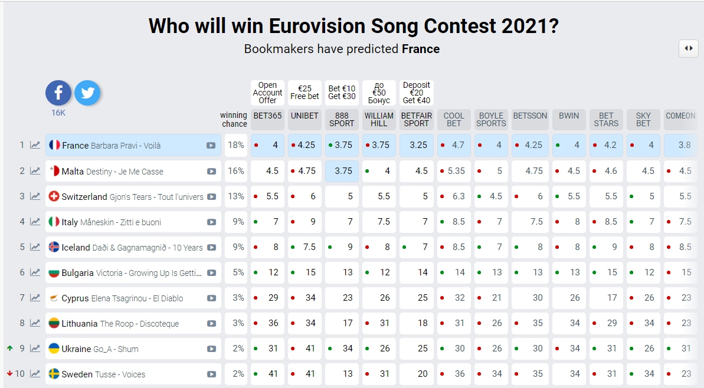The height and width of the screenshot is (388, 704).
Task: Click the Twitter share icon
Action: 87,93
